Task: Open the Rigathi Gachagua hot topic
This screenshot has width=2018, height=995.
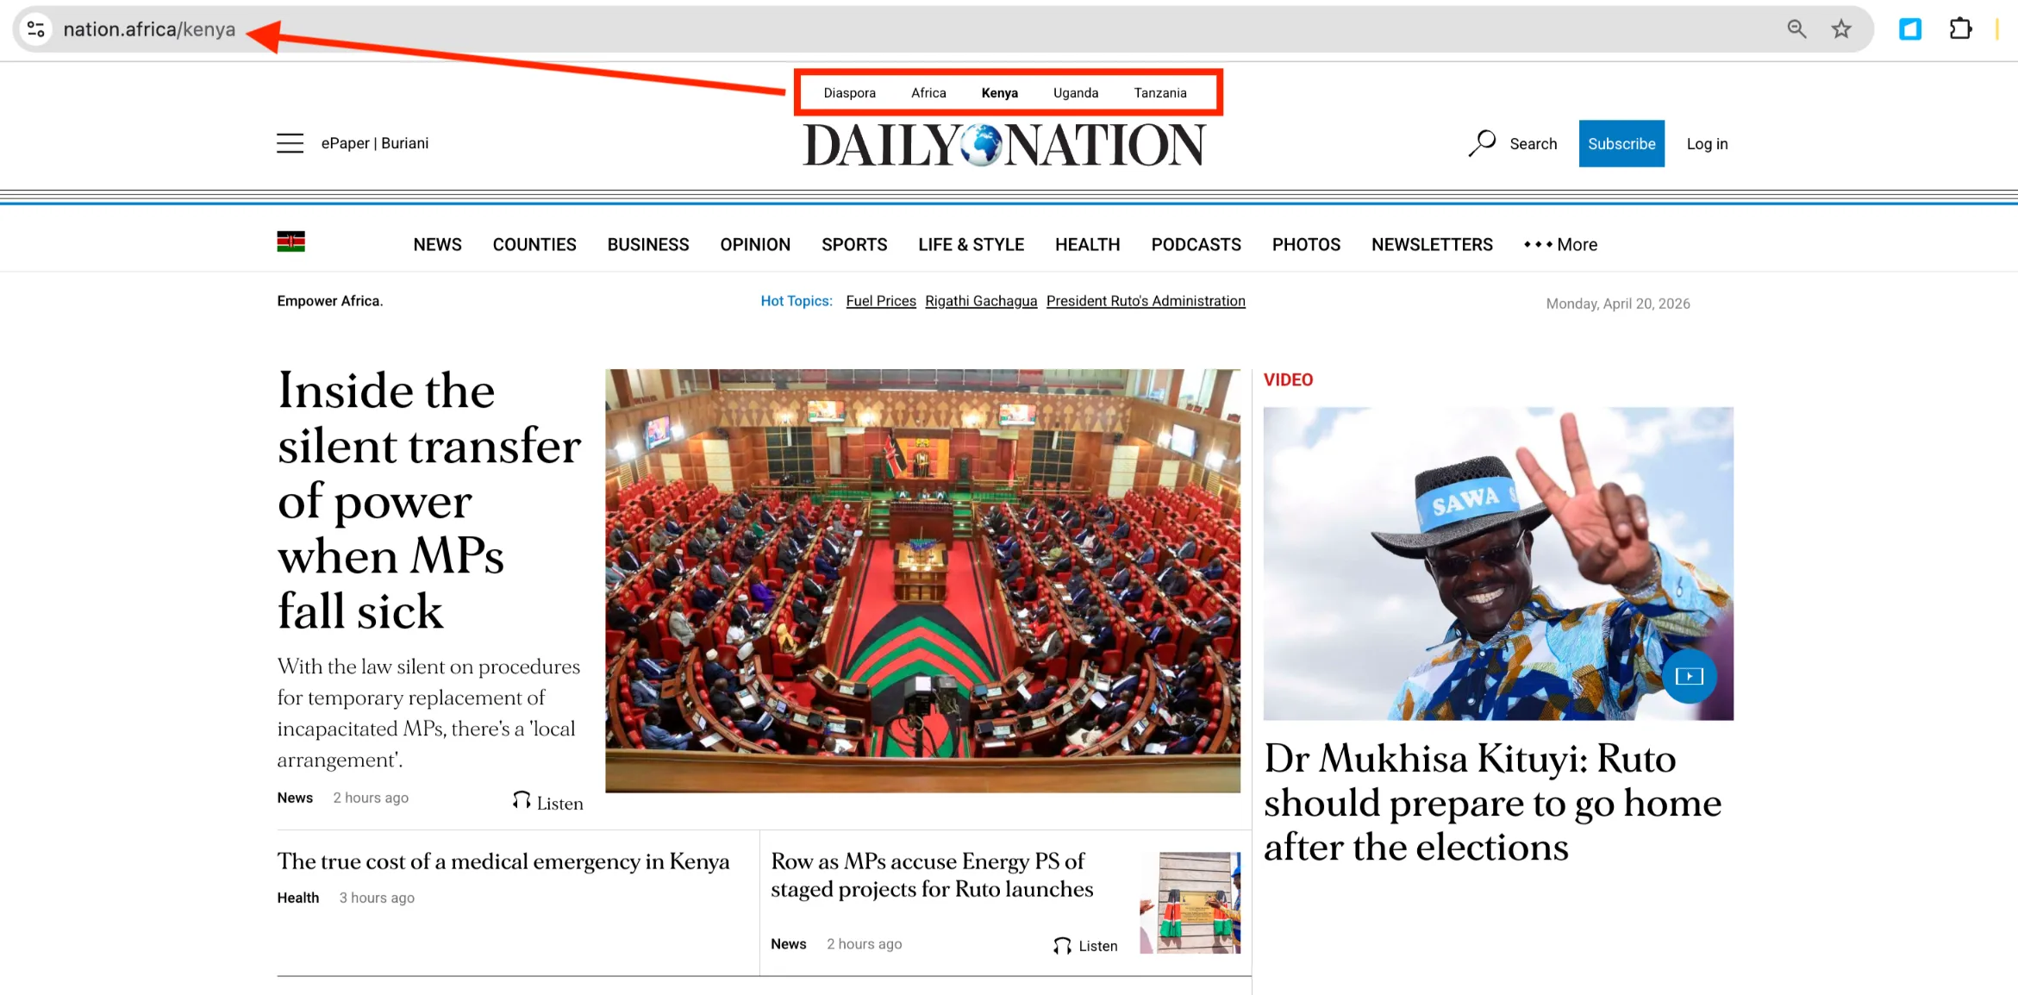Action: [981, 301]
